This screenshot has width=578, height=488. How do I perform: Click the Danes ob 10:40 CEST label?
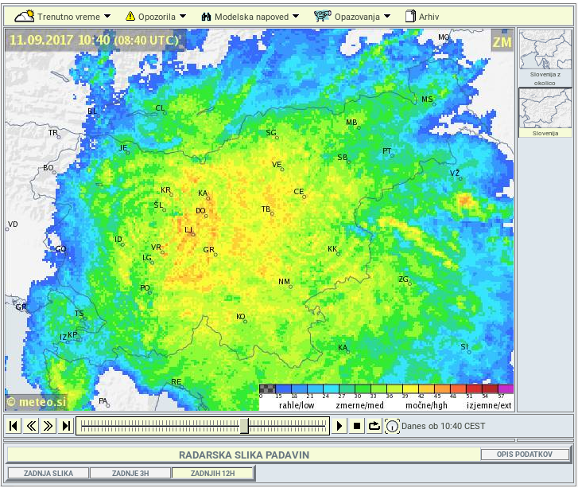443,426
